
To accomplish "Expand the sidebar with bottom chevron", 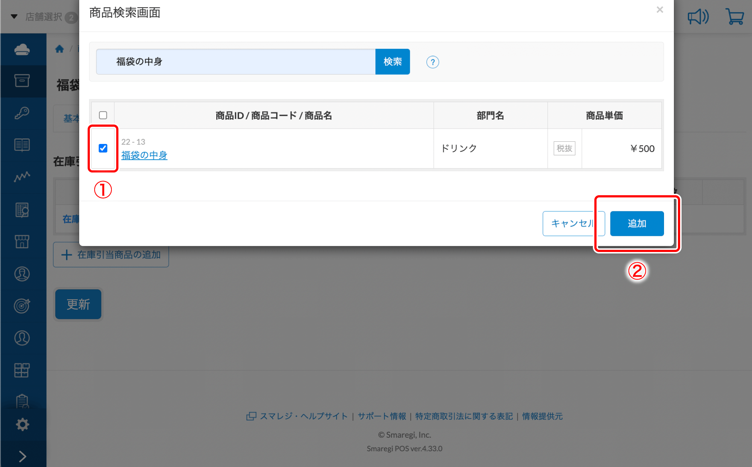I will 22,456.
